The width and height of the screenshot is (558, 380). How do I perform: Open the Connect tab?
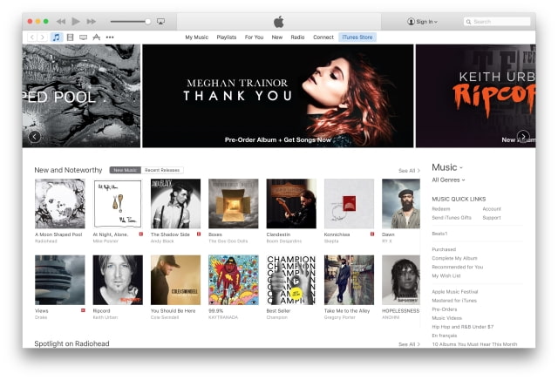323,37
